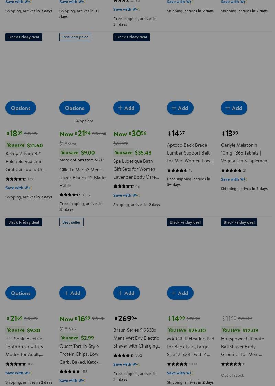Click the star rating under Carlyle Melatonin
Screen dimensions: 275x386
click(231, 170)
